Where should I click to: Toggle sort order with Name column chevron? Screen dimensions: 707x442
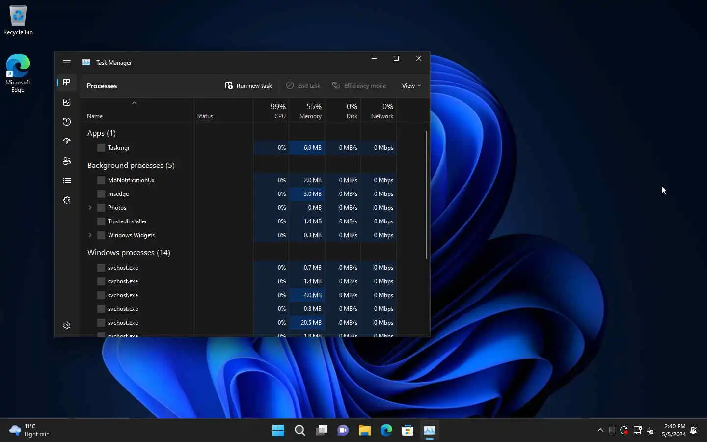pyautogui.click(x=134, y=103)
